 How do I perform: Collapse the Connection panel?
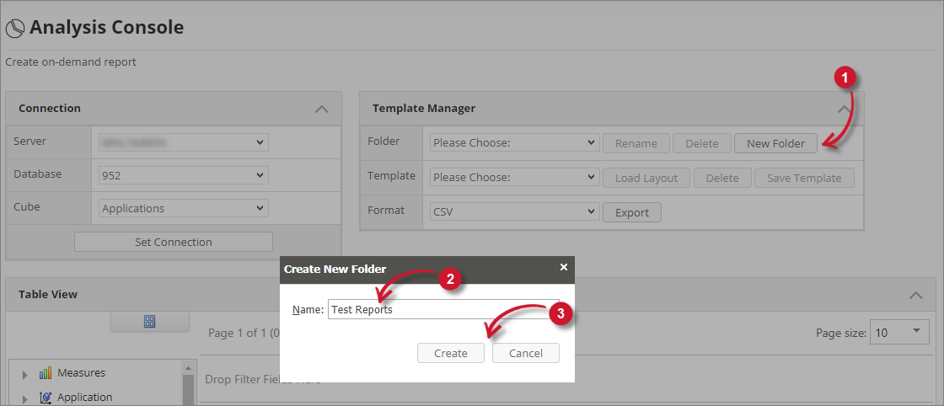click(x=322, y=109)
